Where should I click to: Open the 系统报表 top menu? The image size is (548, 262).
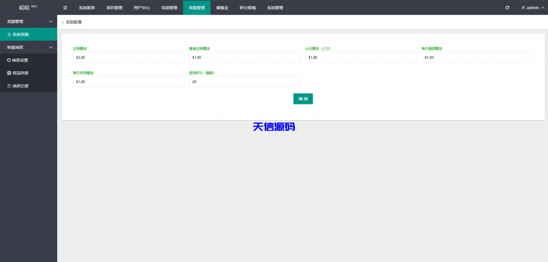(87, 8)
